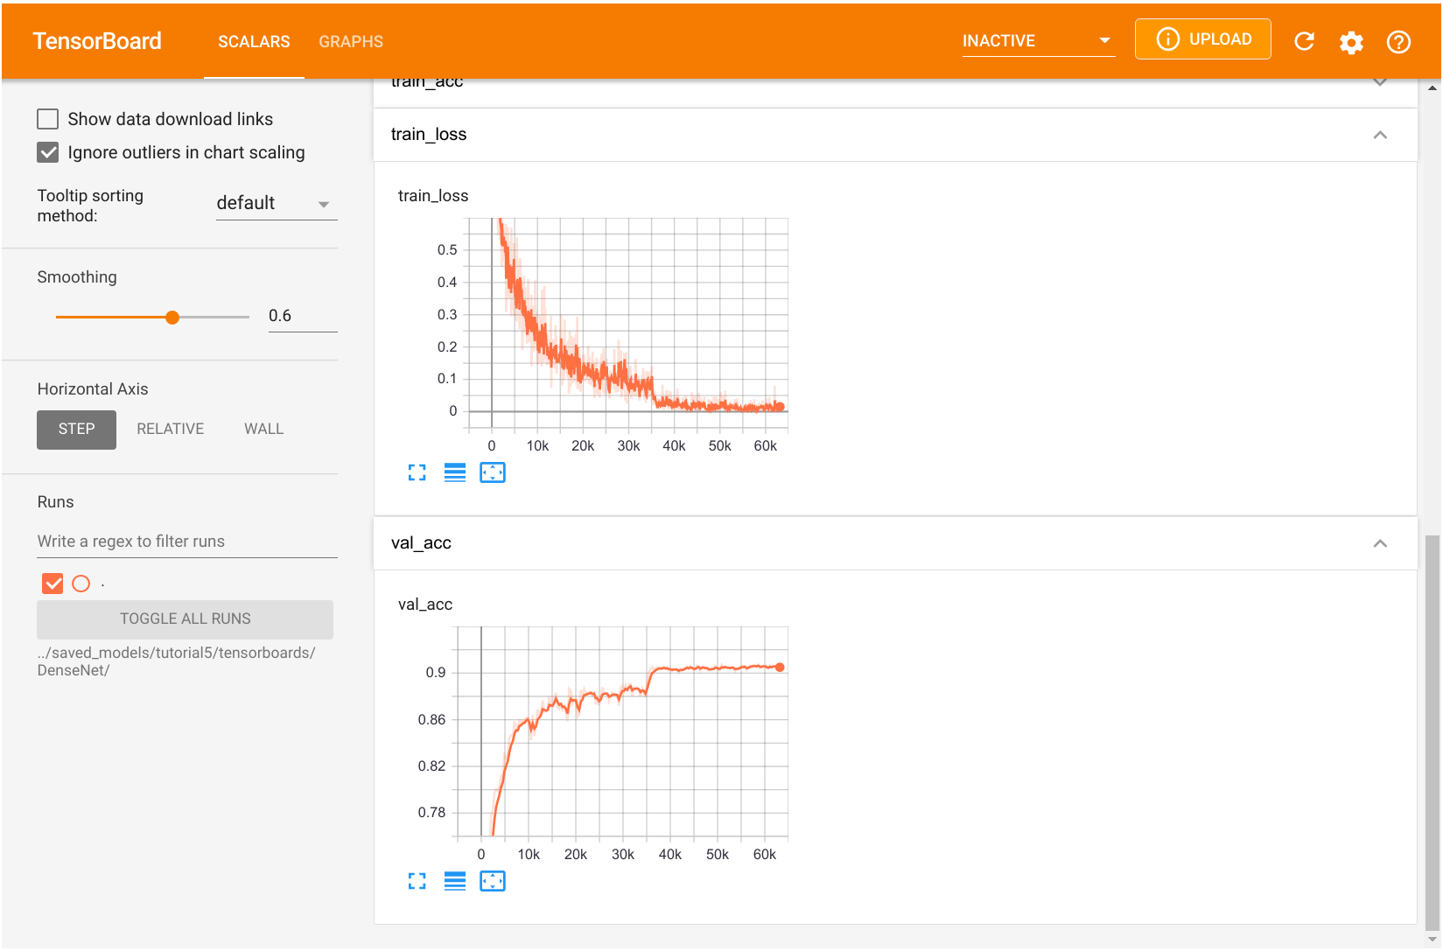
Task: Fit train_loss chart domain to data
Action: [493, 472]
